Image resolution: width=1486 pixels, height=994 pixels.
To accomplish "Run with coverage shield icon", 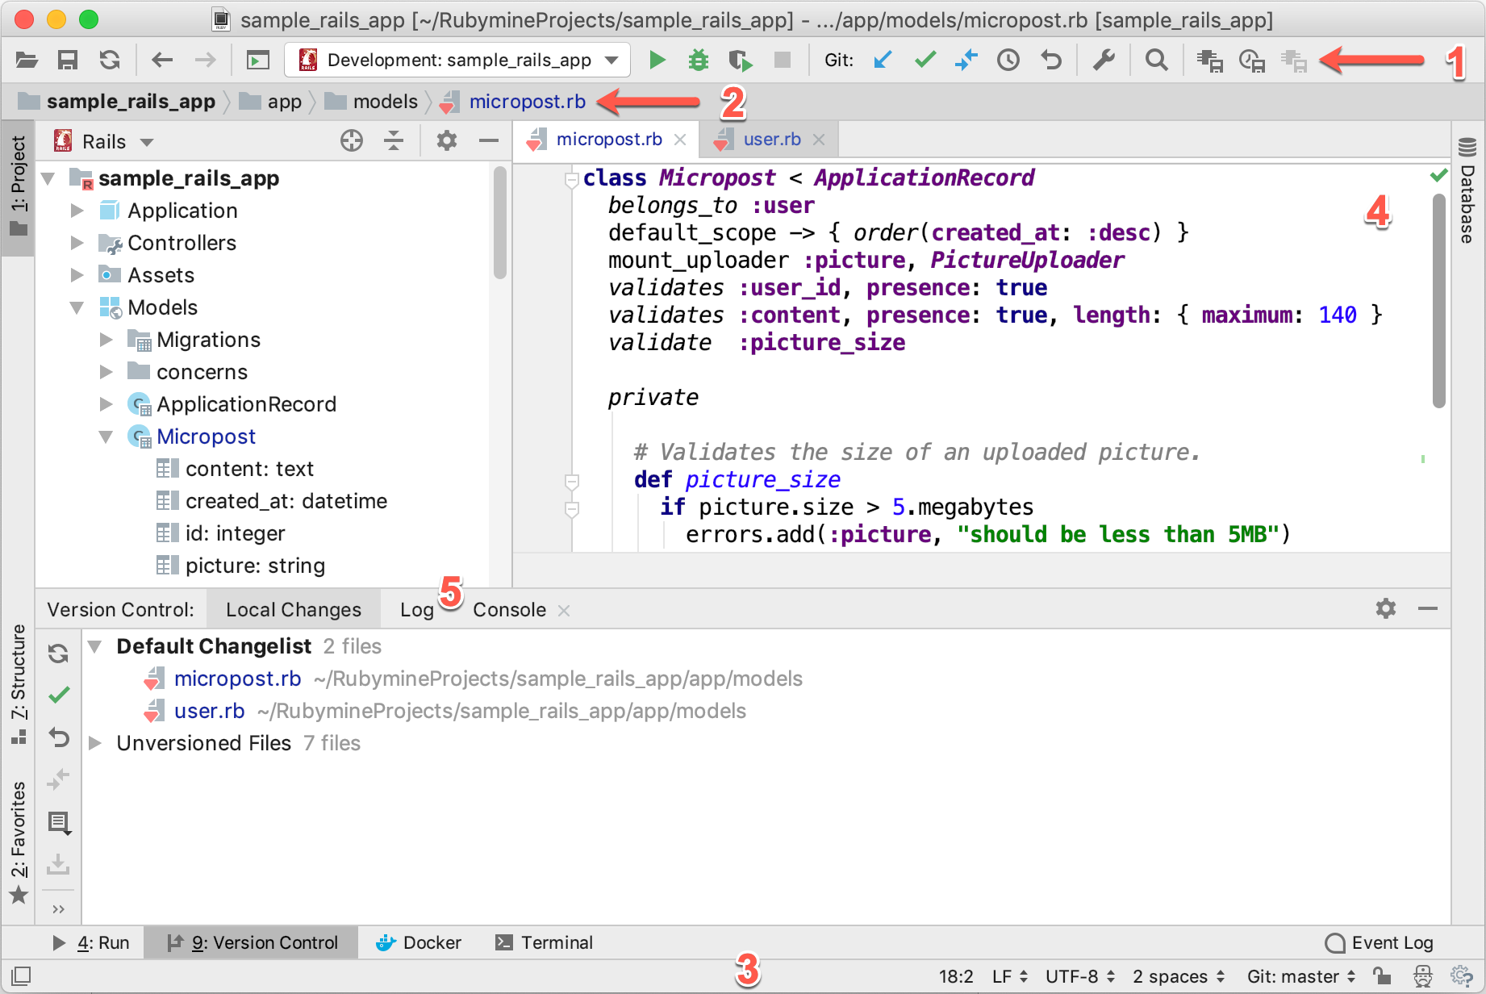I will (741, 61).
